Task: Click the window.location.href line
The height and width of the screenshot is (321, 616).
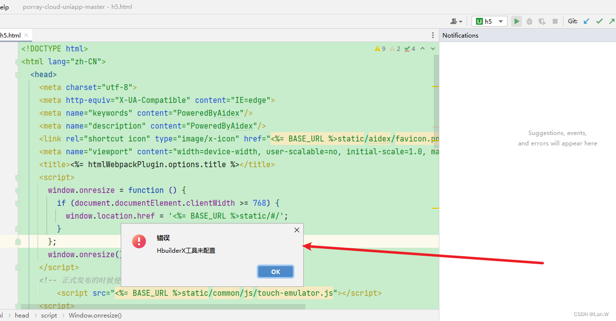Action: 177,216
